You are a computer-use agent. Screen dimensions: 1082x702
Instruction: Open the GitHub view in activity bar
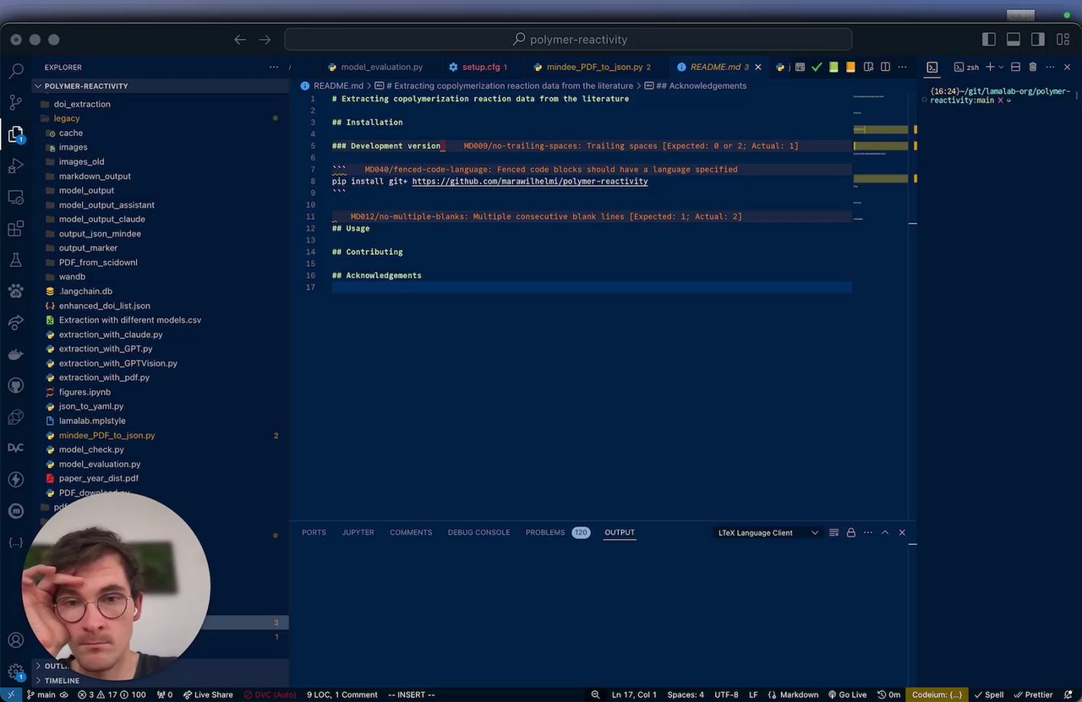15,385
